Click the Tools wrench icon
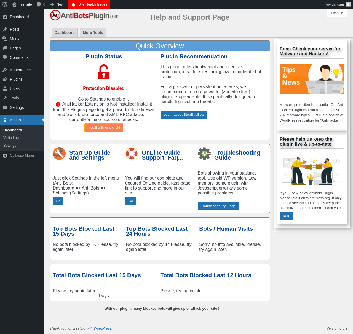 tap(5, 98)
